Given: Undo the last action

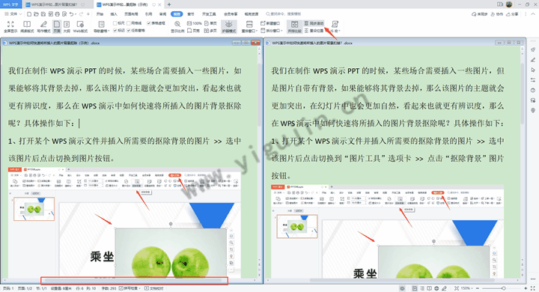Looking at the screenshot, I should click(x=71, y=14).
